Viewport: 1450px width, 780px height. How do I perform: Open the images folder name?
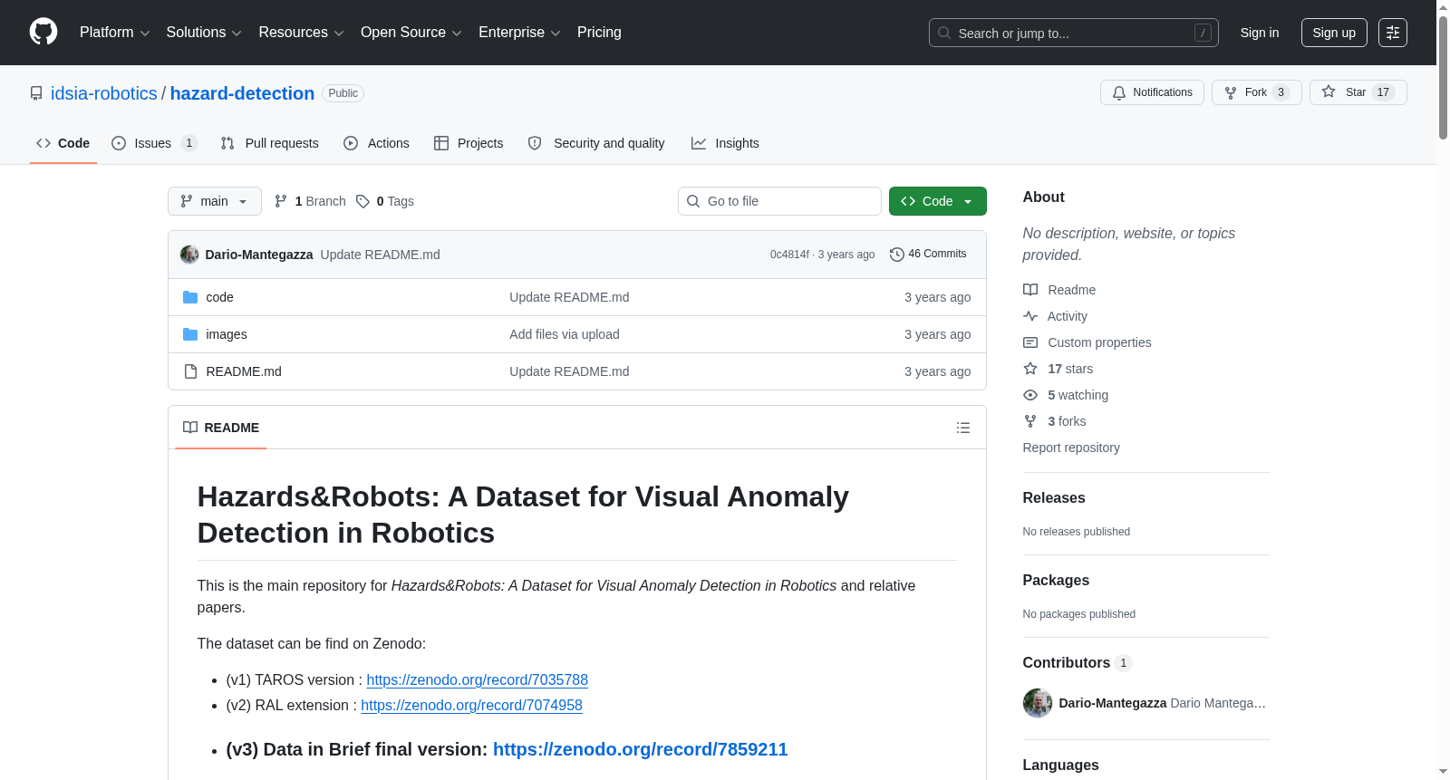227,334
